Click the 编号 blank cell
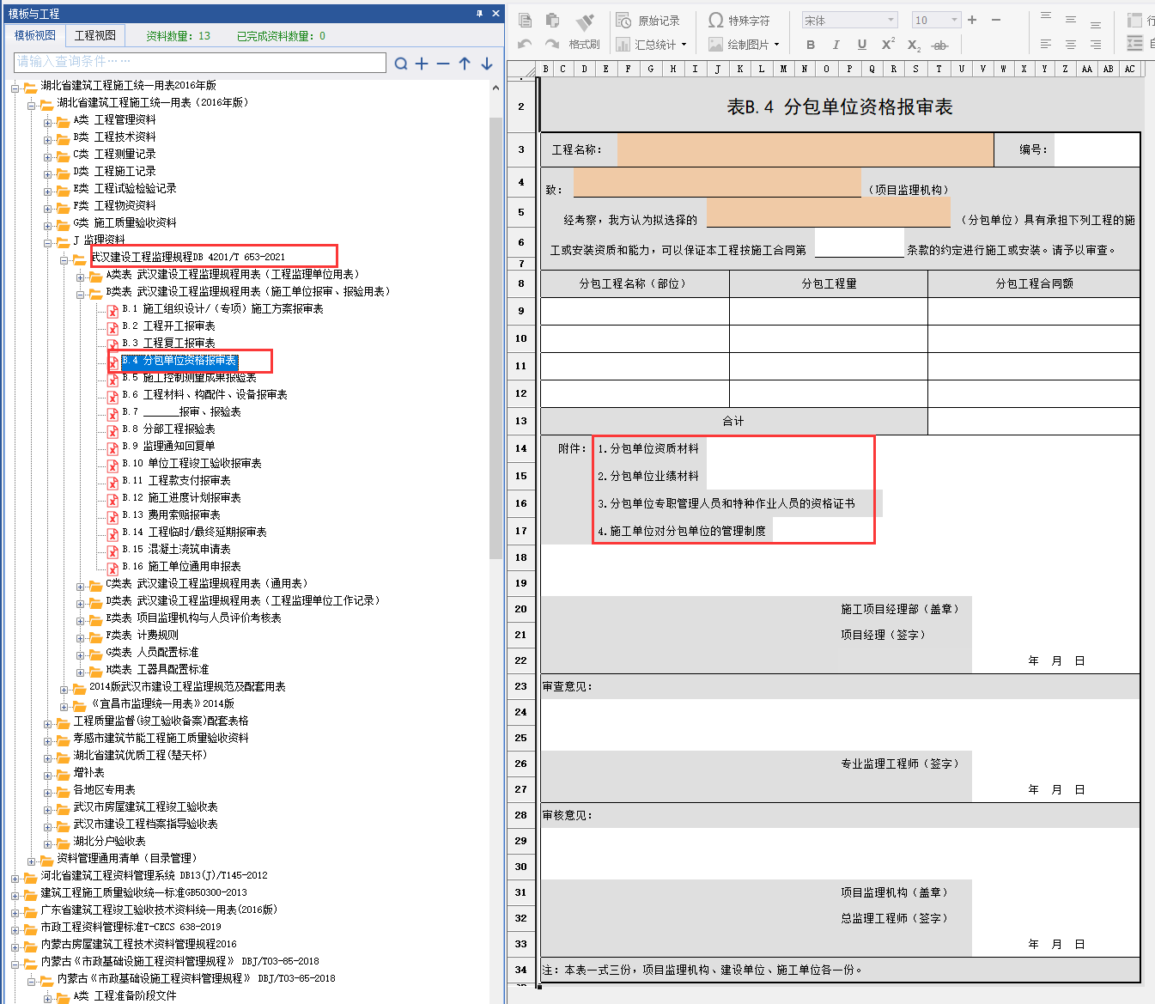The height and width of the screenshot is (1004, 1155). click(1097, 149)
